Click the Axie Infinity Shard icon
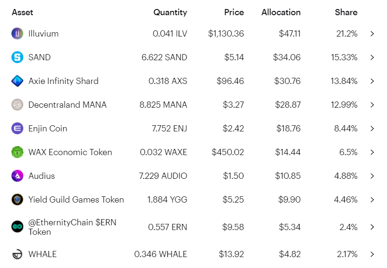The height and width of the screenshot is (268, 387). (17, 81)
